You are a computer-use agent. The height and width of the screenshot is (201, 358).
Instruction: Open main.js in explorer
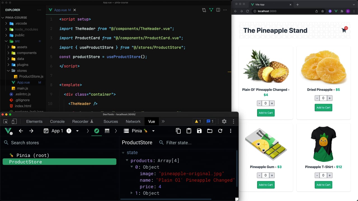tap(23, 88)
